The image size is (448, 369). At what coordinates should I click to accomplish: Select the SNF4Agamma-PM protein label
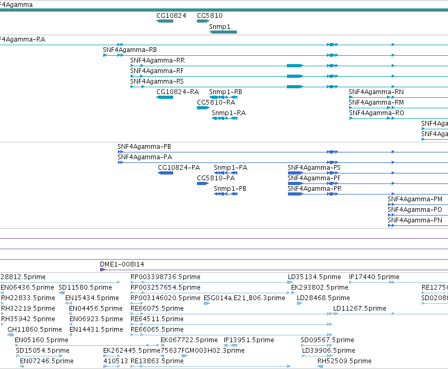click(x=415, y=199)
